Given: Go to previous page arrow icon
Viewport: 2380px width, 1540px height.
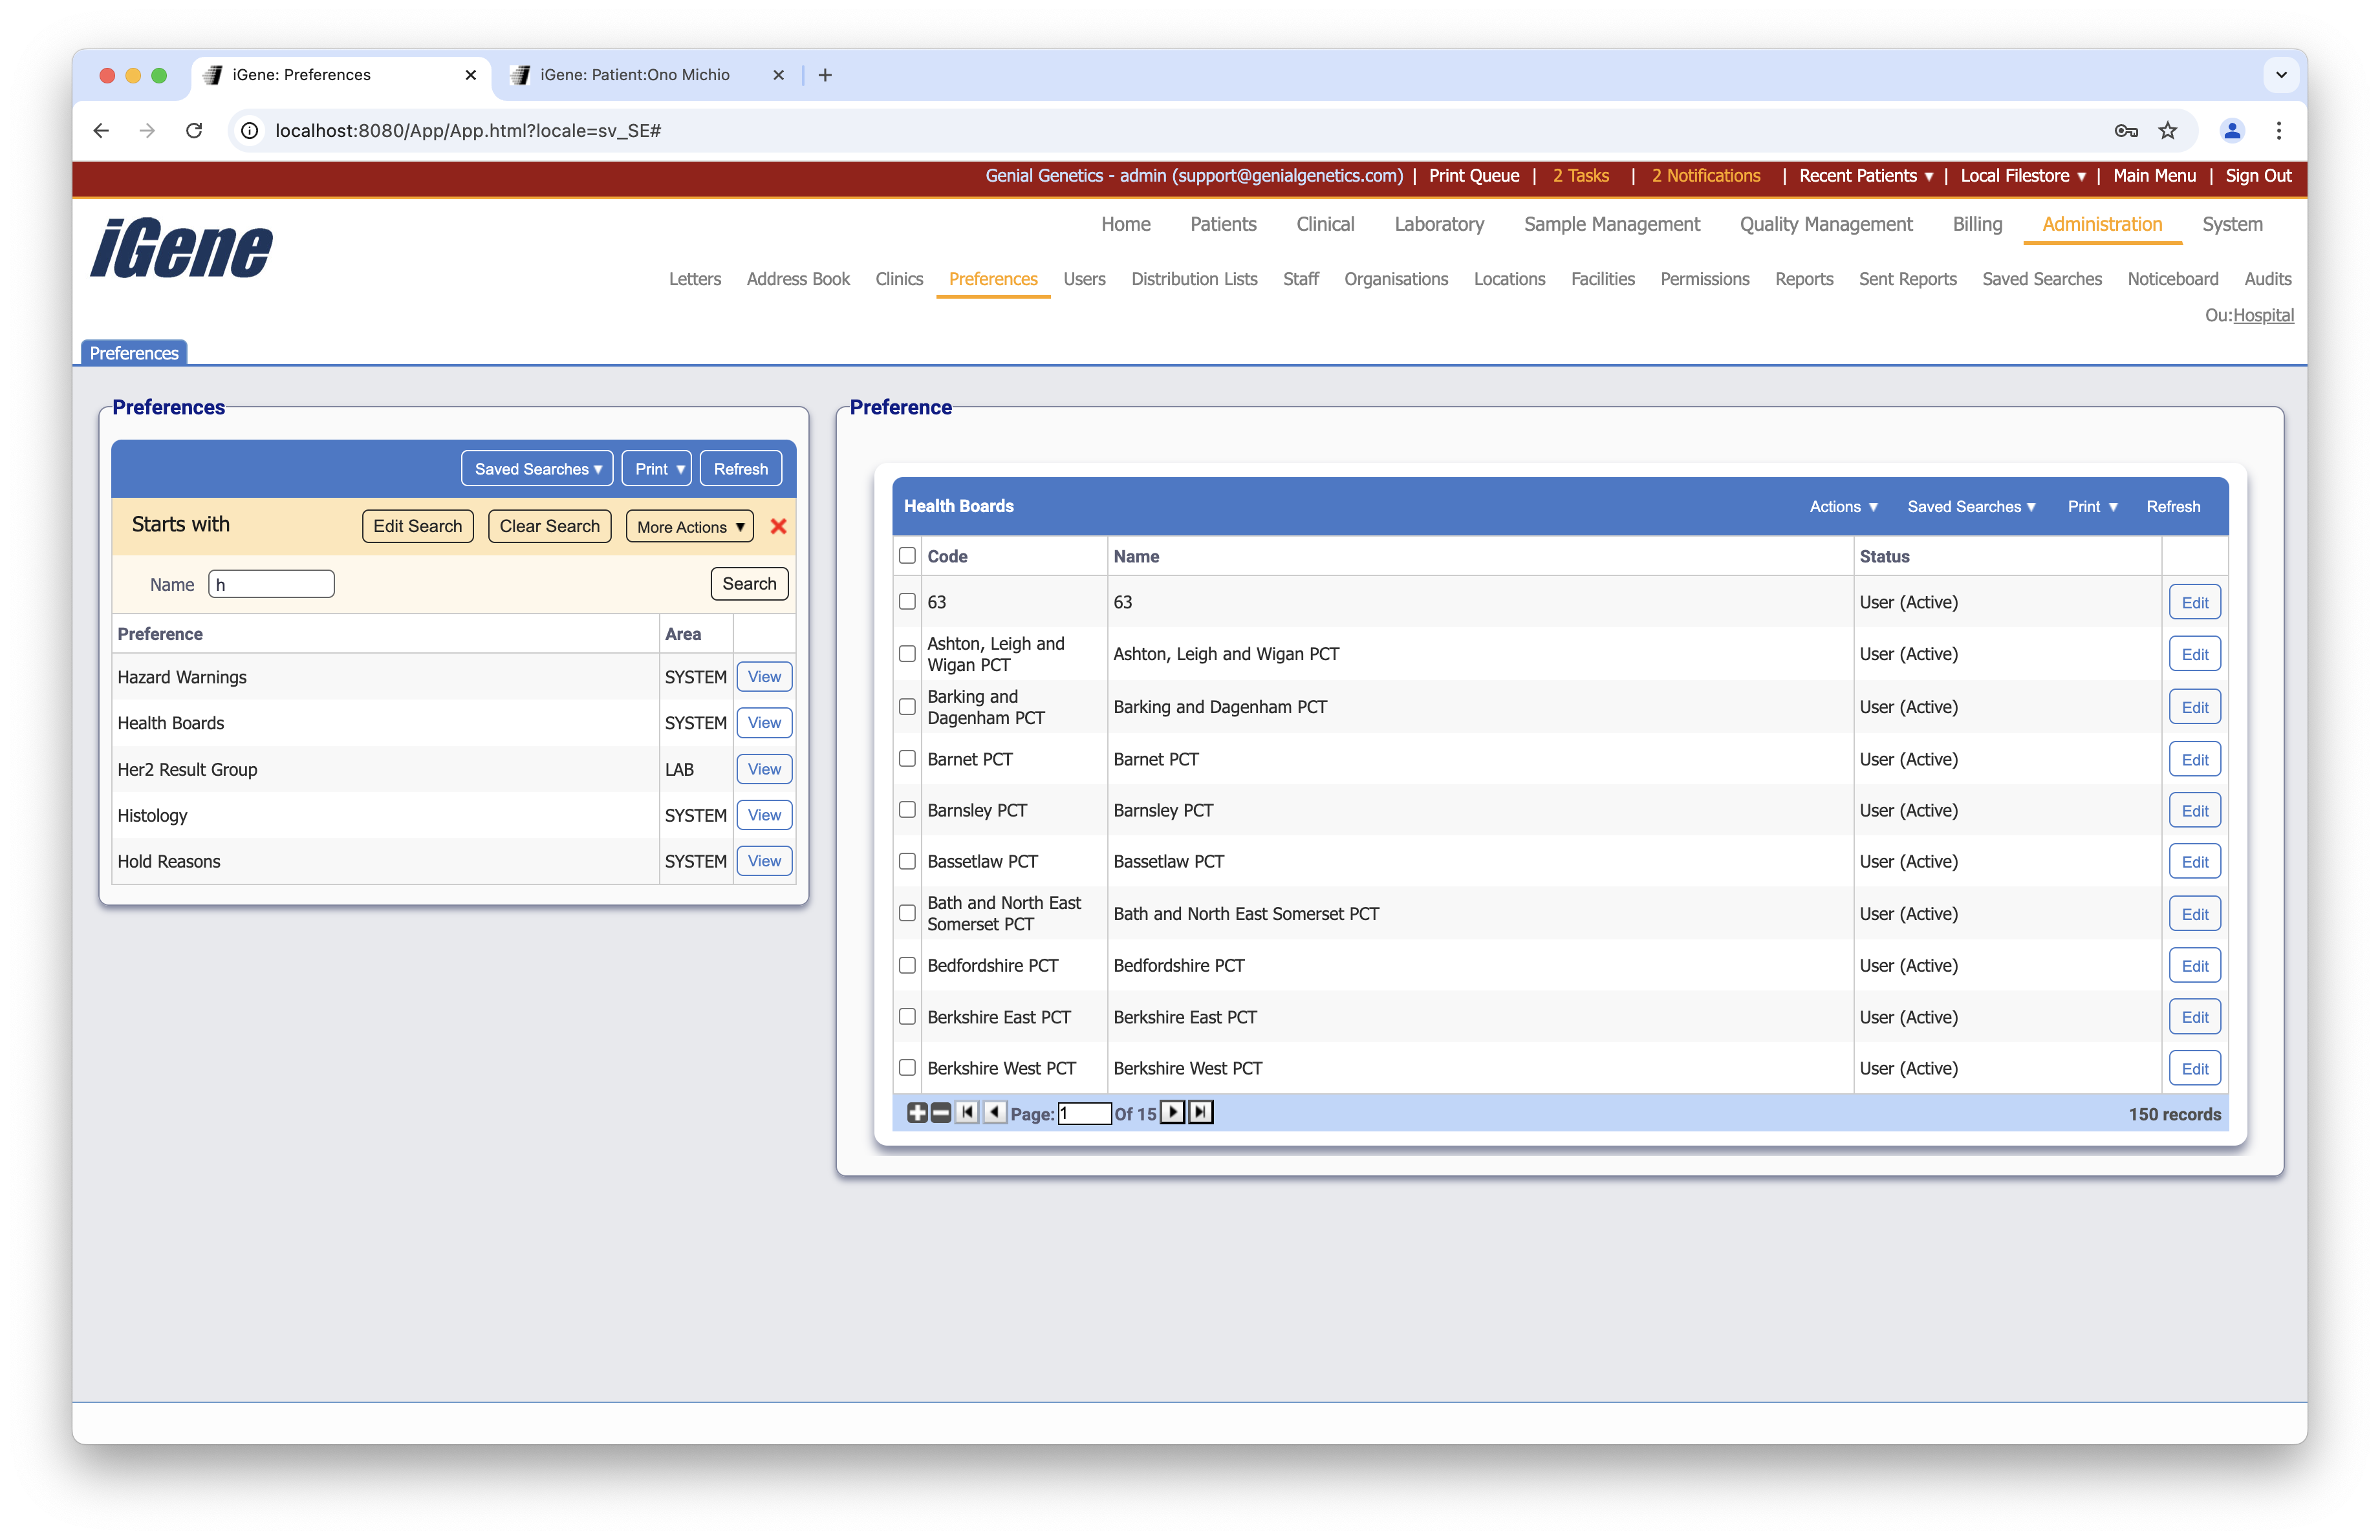Looking at the screenshot, I should [x=994, y=1112].
